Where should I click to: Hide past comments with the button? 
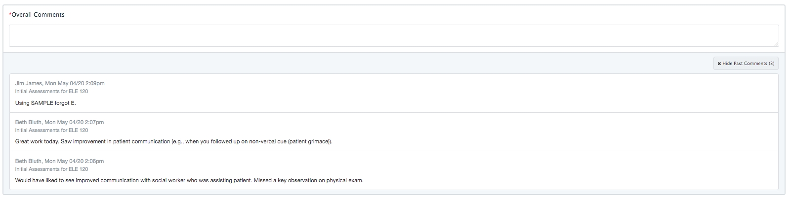pyautogui.click(x=746, y=64)
